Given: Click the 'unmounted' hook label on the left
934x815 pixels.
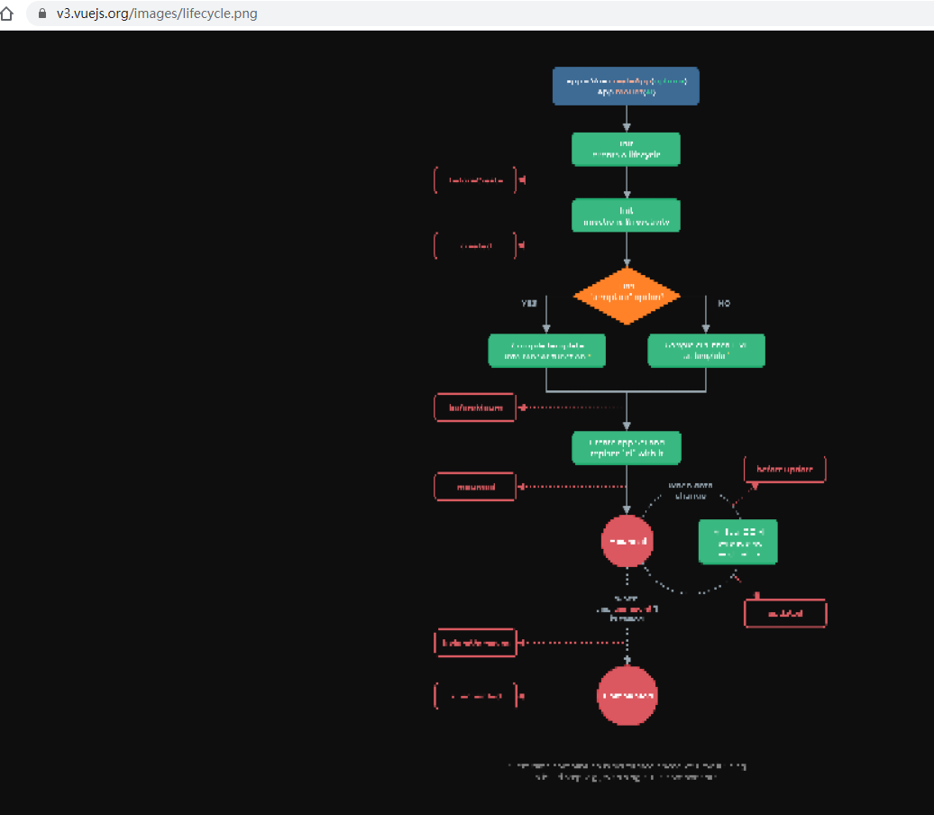Looking at the screenshot, I should (x=475, y=695).
